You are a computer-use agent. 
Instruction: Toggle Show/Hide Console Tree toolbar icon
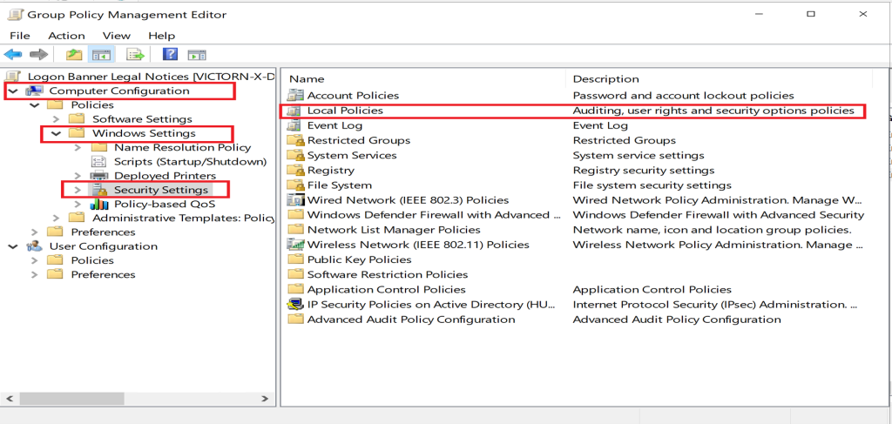[x=102, y=55]
